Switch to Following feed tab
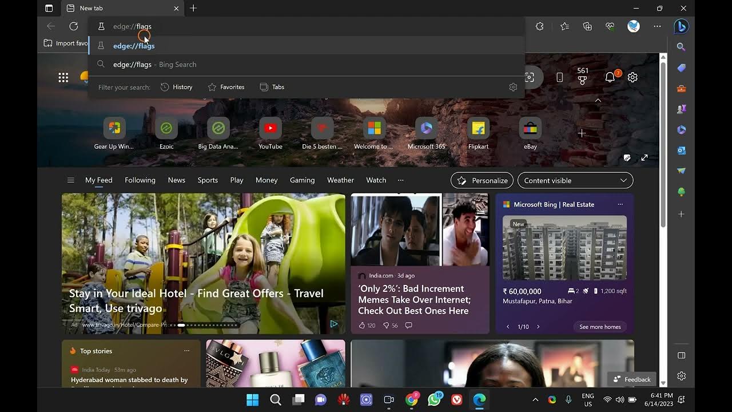732x412 pixels. click(140, 180)
